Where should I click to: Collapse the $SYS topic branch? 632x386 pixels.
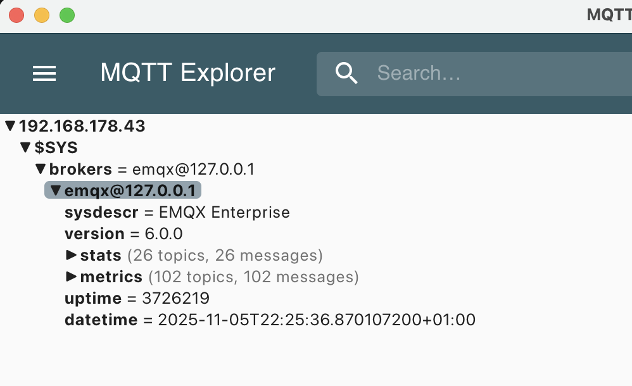tap(25, 147)
